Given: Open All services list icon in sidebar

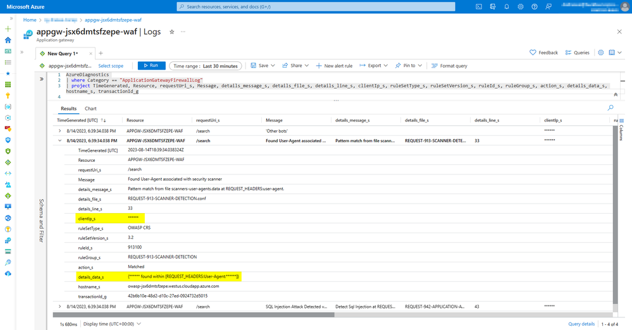Looking at the screenshot, I should 8,63.
